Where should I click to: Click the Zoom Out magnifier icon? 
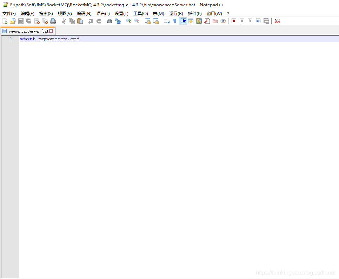[x=137, y=21]
